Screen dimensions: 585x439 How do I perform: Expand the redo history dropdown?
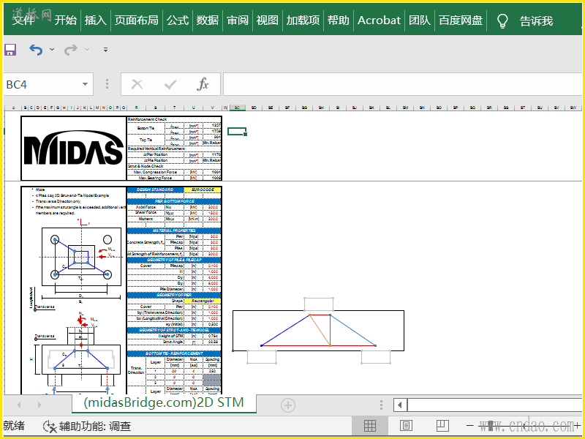[x=87, y=49]
